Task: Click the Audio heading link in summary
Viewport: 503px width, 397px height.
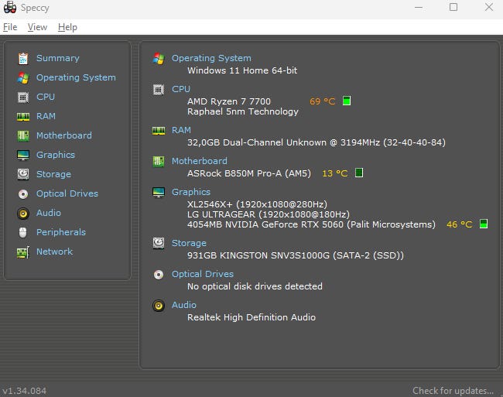Action: tap(184, 305)
